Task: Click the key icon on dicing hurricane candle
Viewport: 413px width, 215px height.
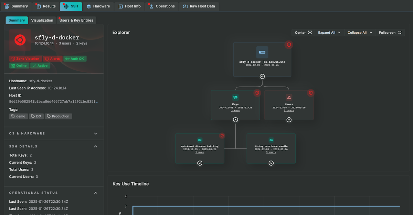Action: pos(271,140)
